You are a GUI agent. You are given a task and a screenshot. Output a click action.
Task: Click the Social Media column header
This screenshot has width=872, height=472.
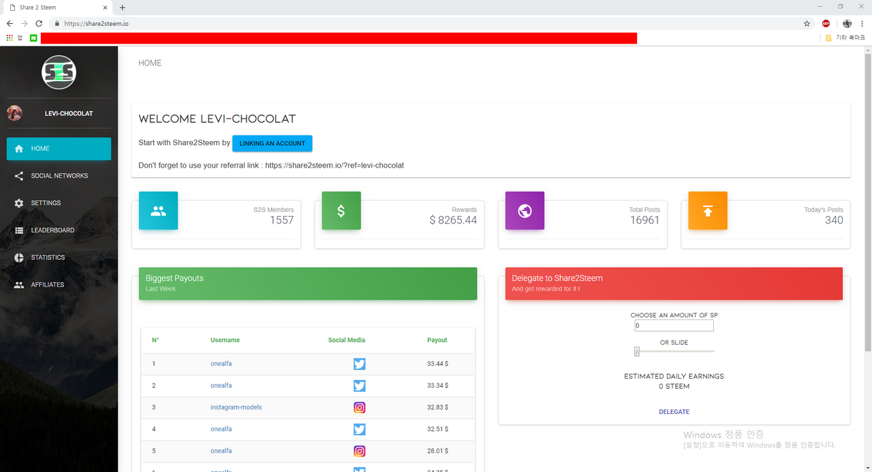pos(347,340)
